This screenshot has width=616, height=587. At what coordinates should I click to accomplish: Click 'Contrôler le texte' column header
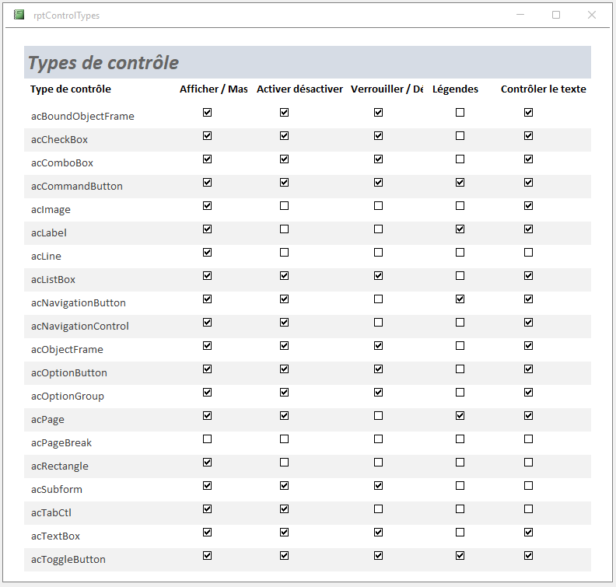(x=544, y=89)
